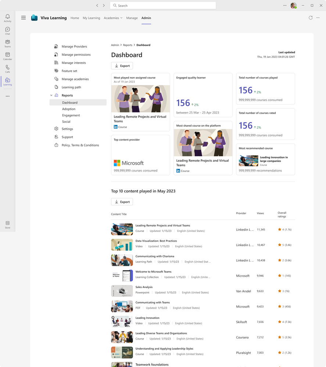Click the Coursera provider cell

point(243,337)
